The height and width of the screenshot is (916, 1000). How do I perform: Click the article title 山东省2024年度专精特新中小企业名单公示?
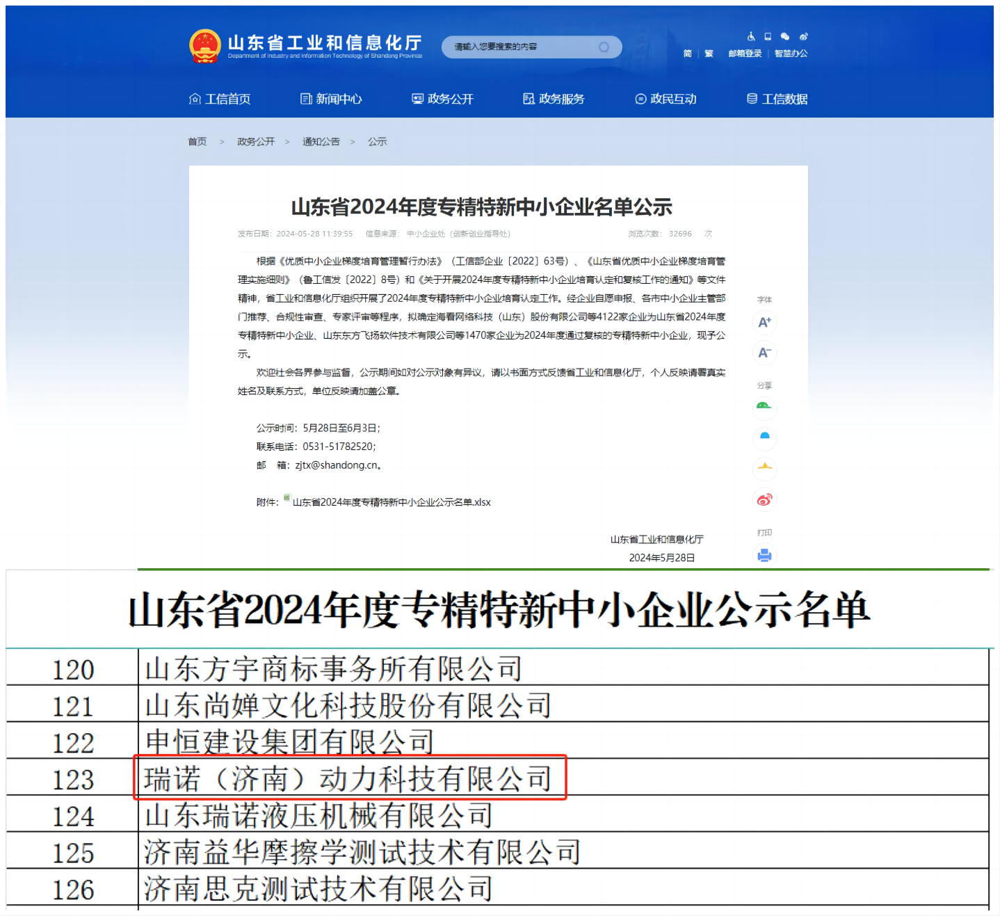click(x=481, y=207)
